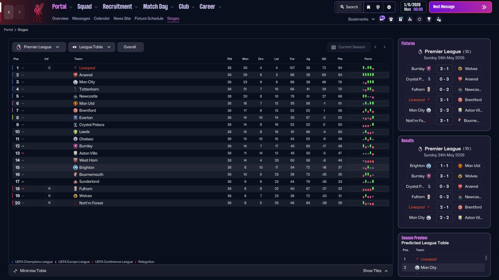Open the messages icon with 9+ badge
Screen dimensions: 499x280
(x=382, y=19)
